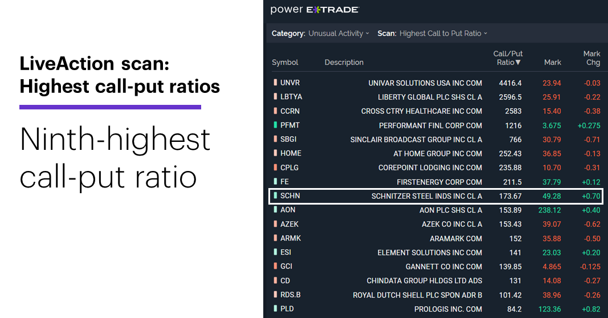
Task: Click the red indicator beside UNVR
Action: (x=275, y=83)
